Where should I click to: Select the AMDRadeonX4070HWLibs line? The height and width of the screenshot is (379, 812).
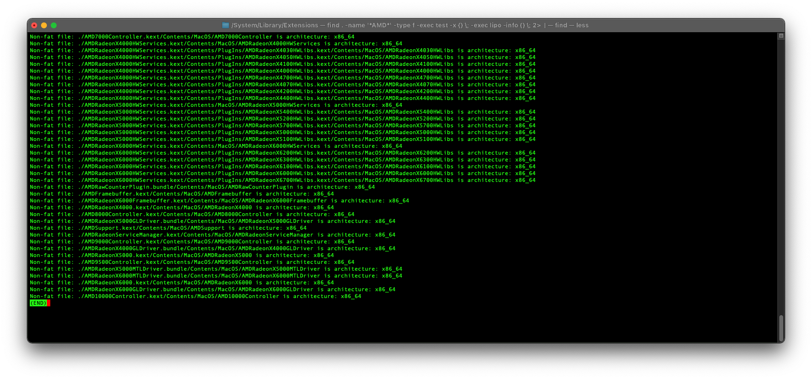pyautogui.click(x=283, y=84)
